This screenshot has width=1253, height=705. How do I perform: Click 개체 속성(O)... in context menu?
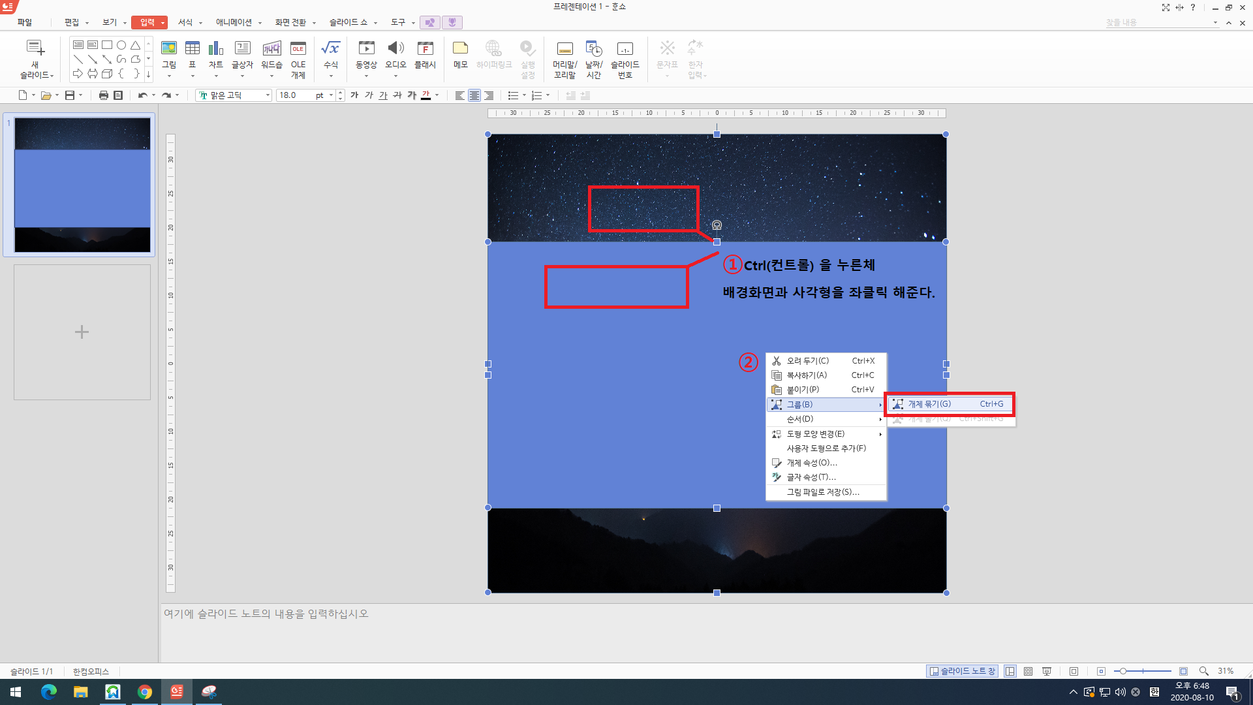[x=811, y=463]
